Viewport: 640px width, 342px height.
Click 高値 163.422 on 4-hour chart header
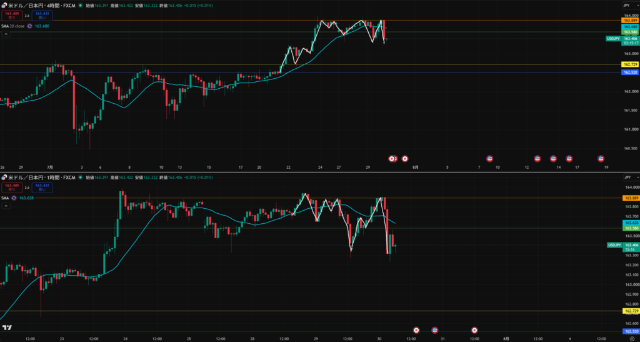click(x=121, y=6)
